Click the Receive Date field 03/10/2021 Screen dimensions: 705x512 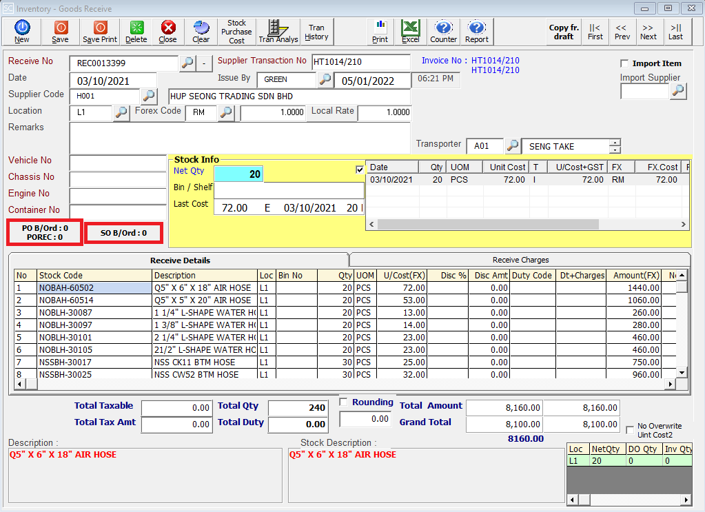pyautogui.click(x=113, y=81)
